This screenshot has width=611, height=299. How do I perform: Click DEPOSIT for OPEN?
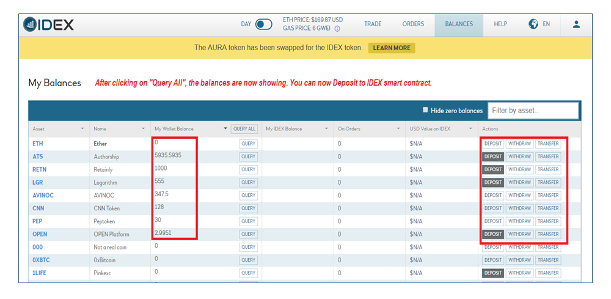point(493,234)
